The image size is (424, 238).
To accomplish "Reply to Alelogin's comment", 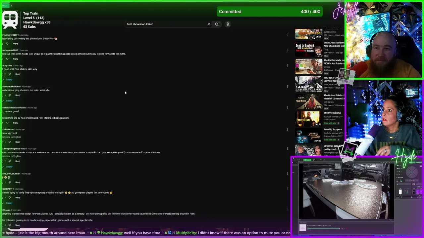I will [x=18, y=225].
